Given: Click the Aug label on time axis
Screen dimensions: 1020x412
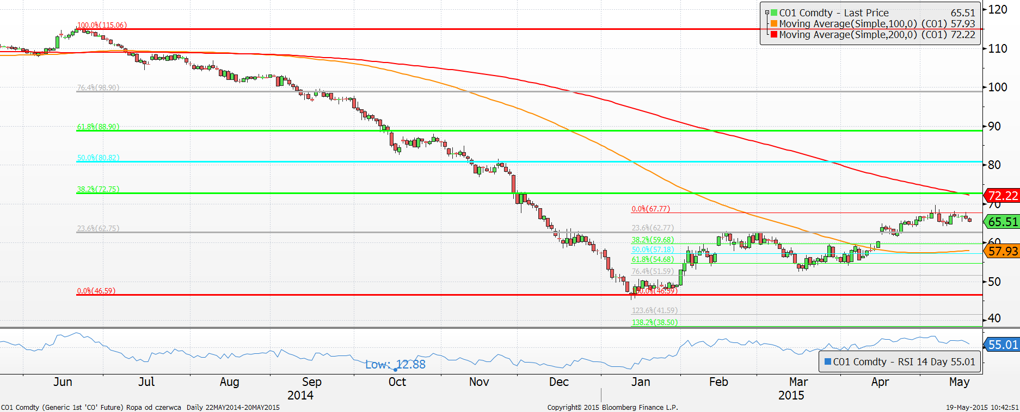Looking at the screenshot, I should point(229,383).
